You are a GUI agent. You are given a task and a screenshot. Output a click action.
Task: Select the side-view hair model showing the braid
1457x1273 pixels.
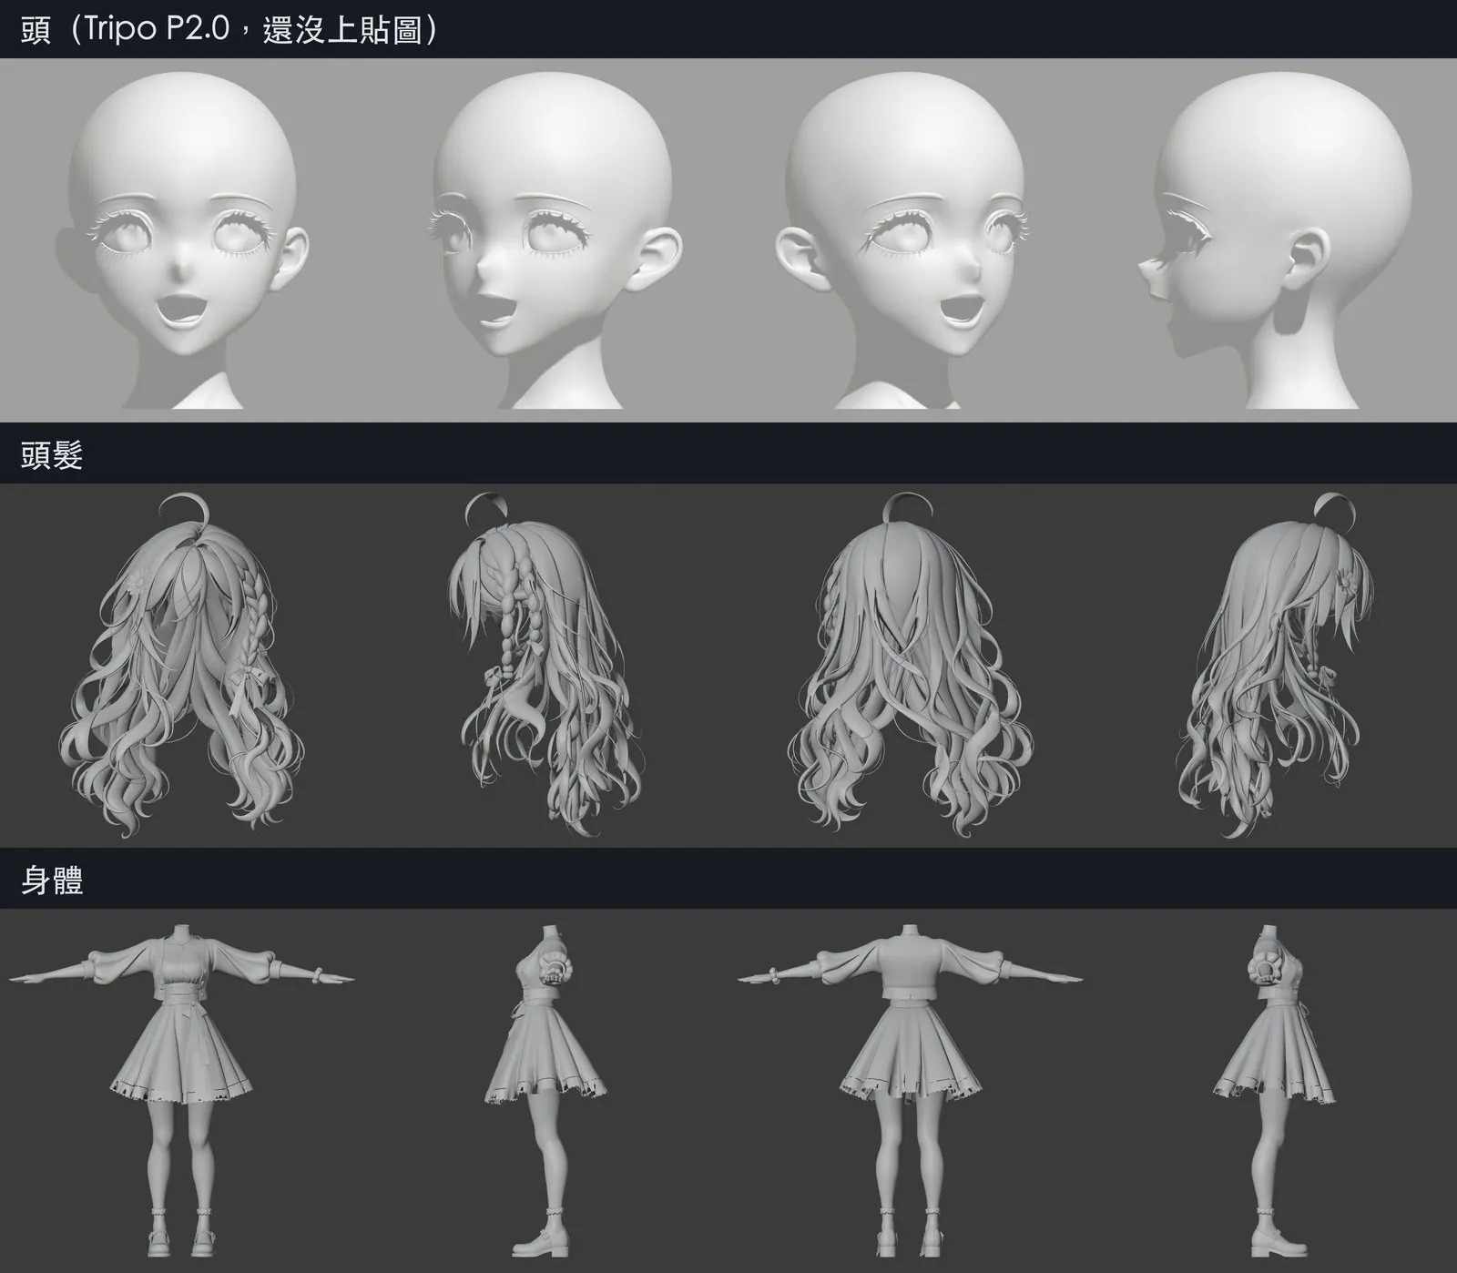(x=545, y=667)
